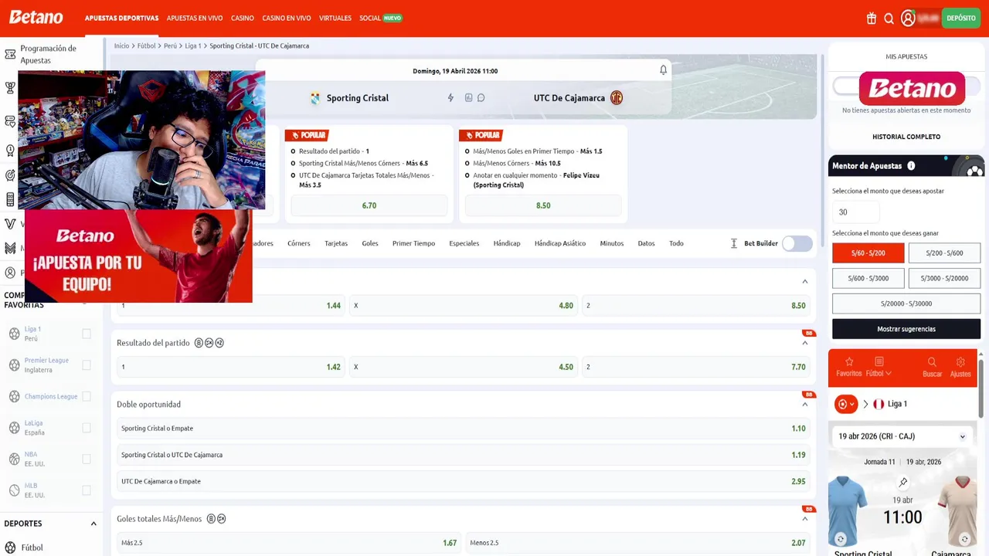Click the 8.50 popular combo odds button
Screen dimensions: 989x556
(543, 205)
